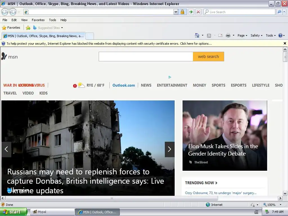Open the VIDEO navigation link
This screenshot has width=288, height=216.
click(28, 93)
